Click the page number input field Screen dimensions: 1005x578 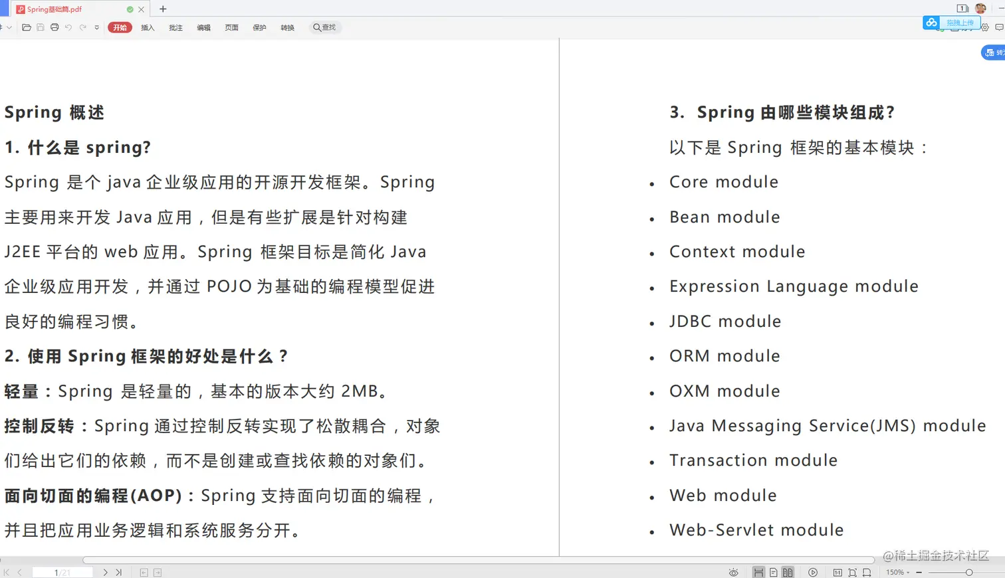(62, 572)
